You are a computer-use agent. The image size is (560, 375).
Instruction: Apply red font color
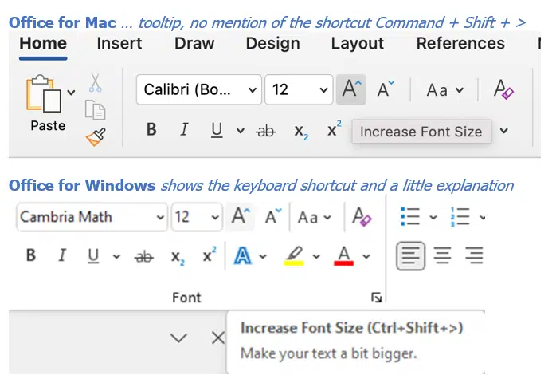coord(343,256)
